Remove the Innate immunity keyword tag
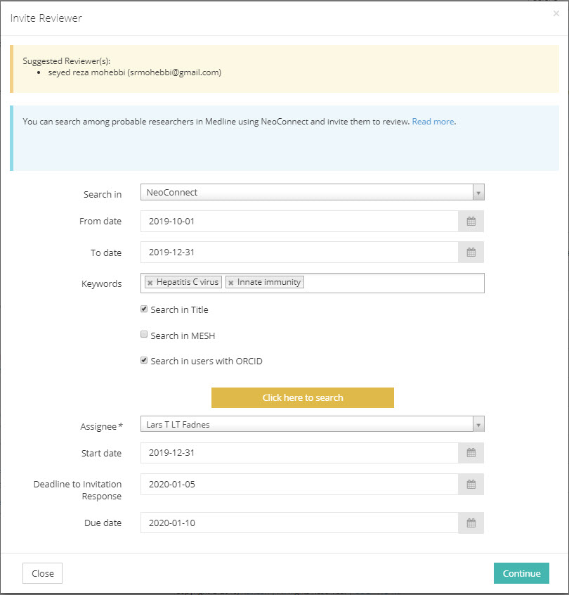Screen dimensions: 569x595 tap(231, 283)
